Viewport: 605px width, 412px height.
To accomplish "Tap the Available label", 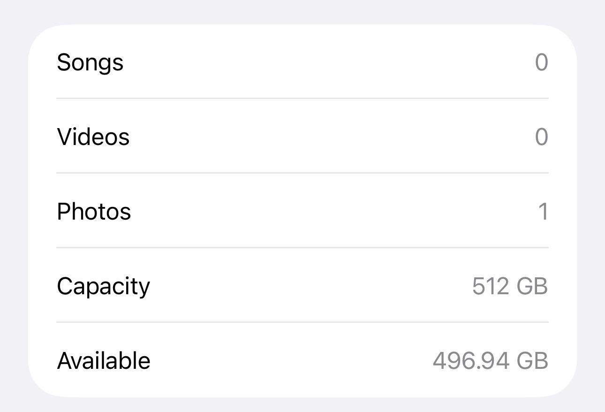I will [x=104, y=361].
